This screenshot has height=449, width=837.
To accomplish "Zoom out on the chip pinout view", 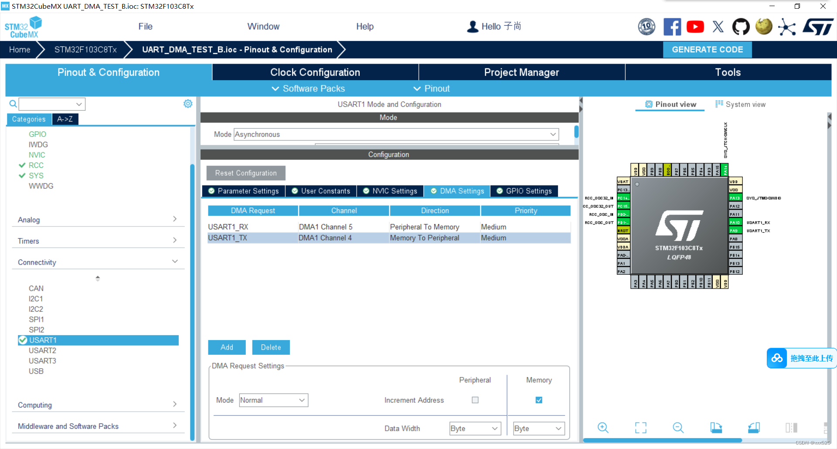I will tap(678, 428).
